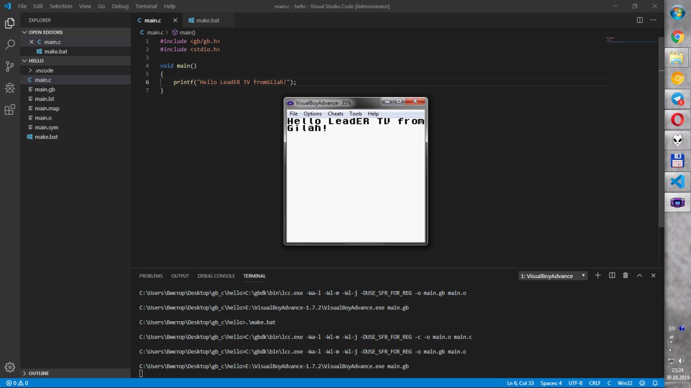691x388 pixels.
Task: Switch to the Debug Console tab
Action: coord(216,276)
